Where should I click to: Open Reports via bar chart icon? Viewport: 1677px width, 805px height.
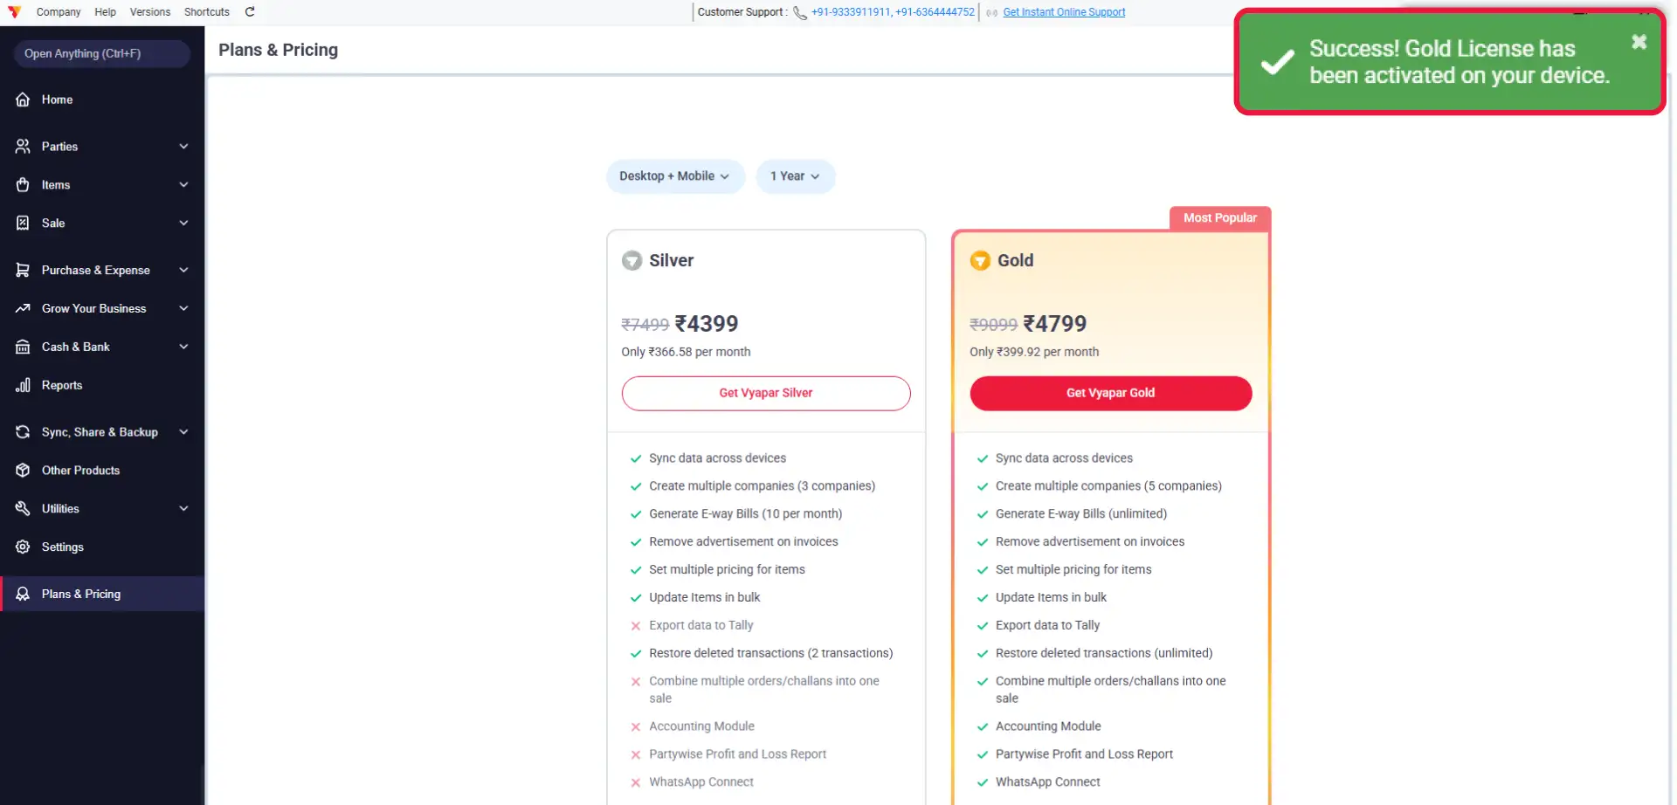23,385
